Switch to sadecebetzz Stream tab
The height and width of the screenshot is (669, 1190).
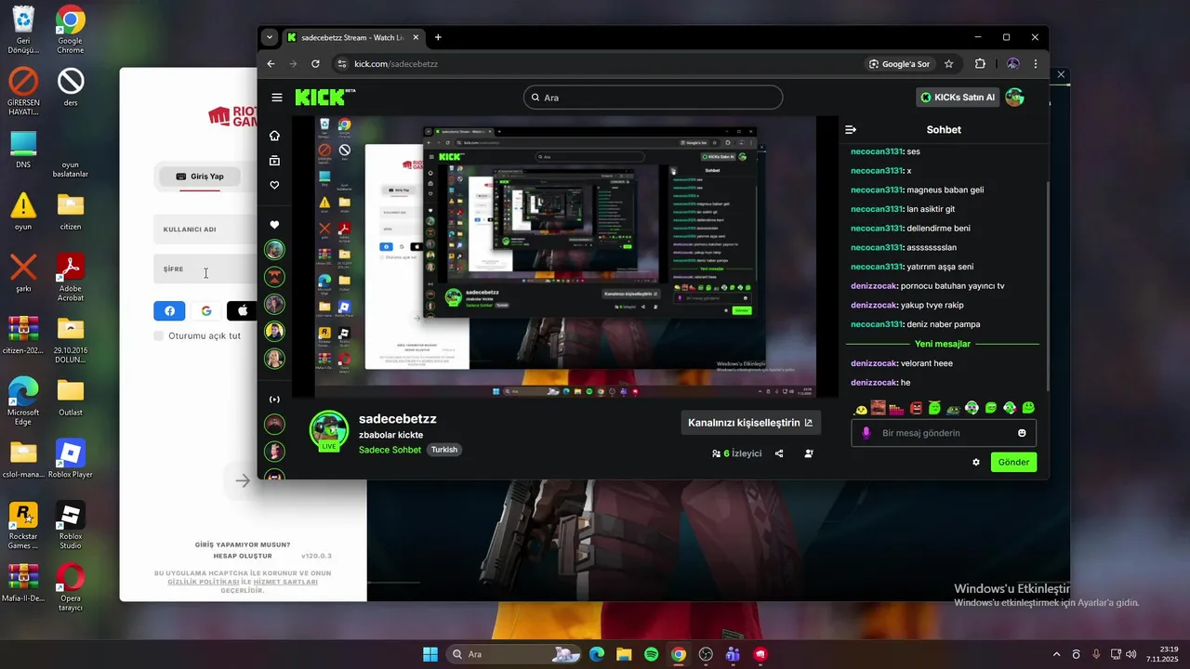point(352,37)
